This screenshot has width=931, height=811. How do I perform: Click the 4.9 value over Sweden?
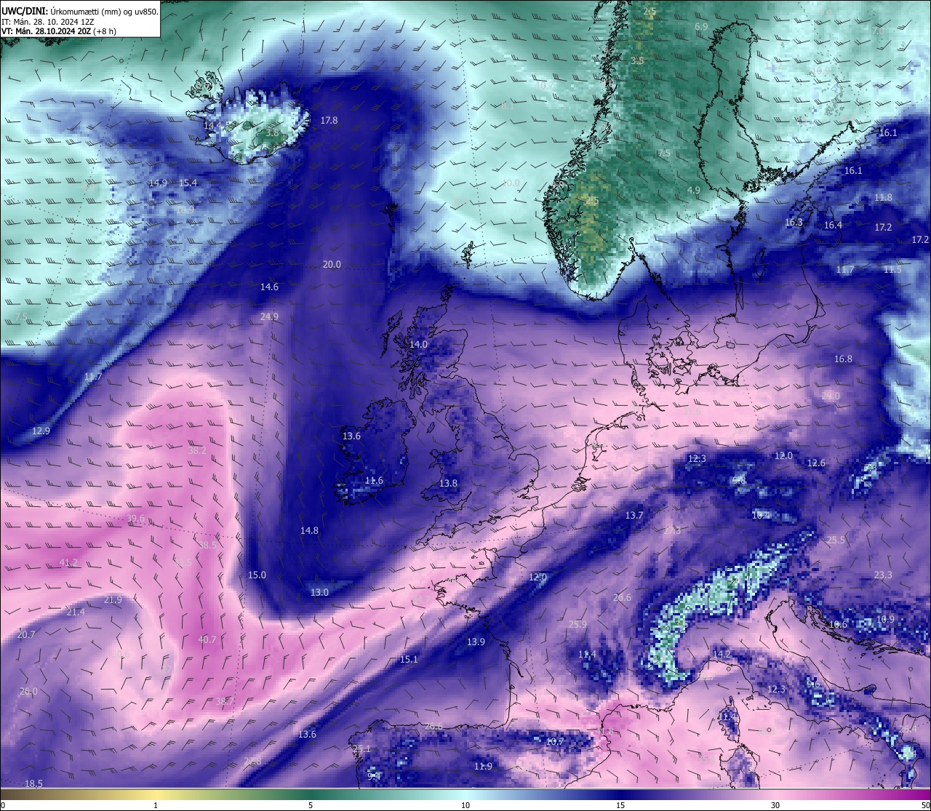693,190
